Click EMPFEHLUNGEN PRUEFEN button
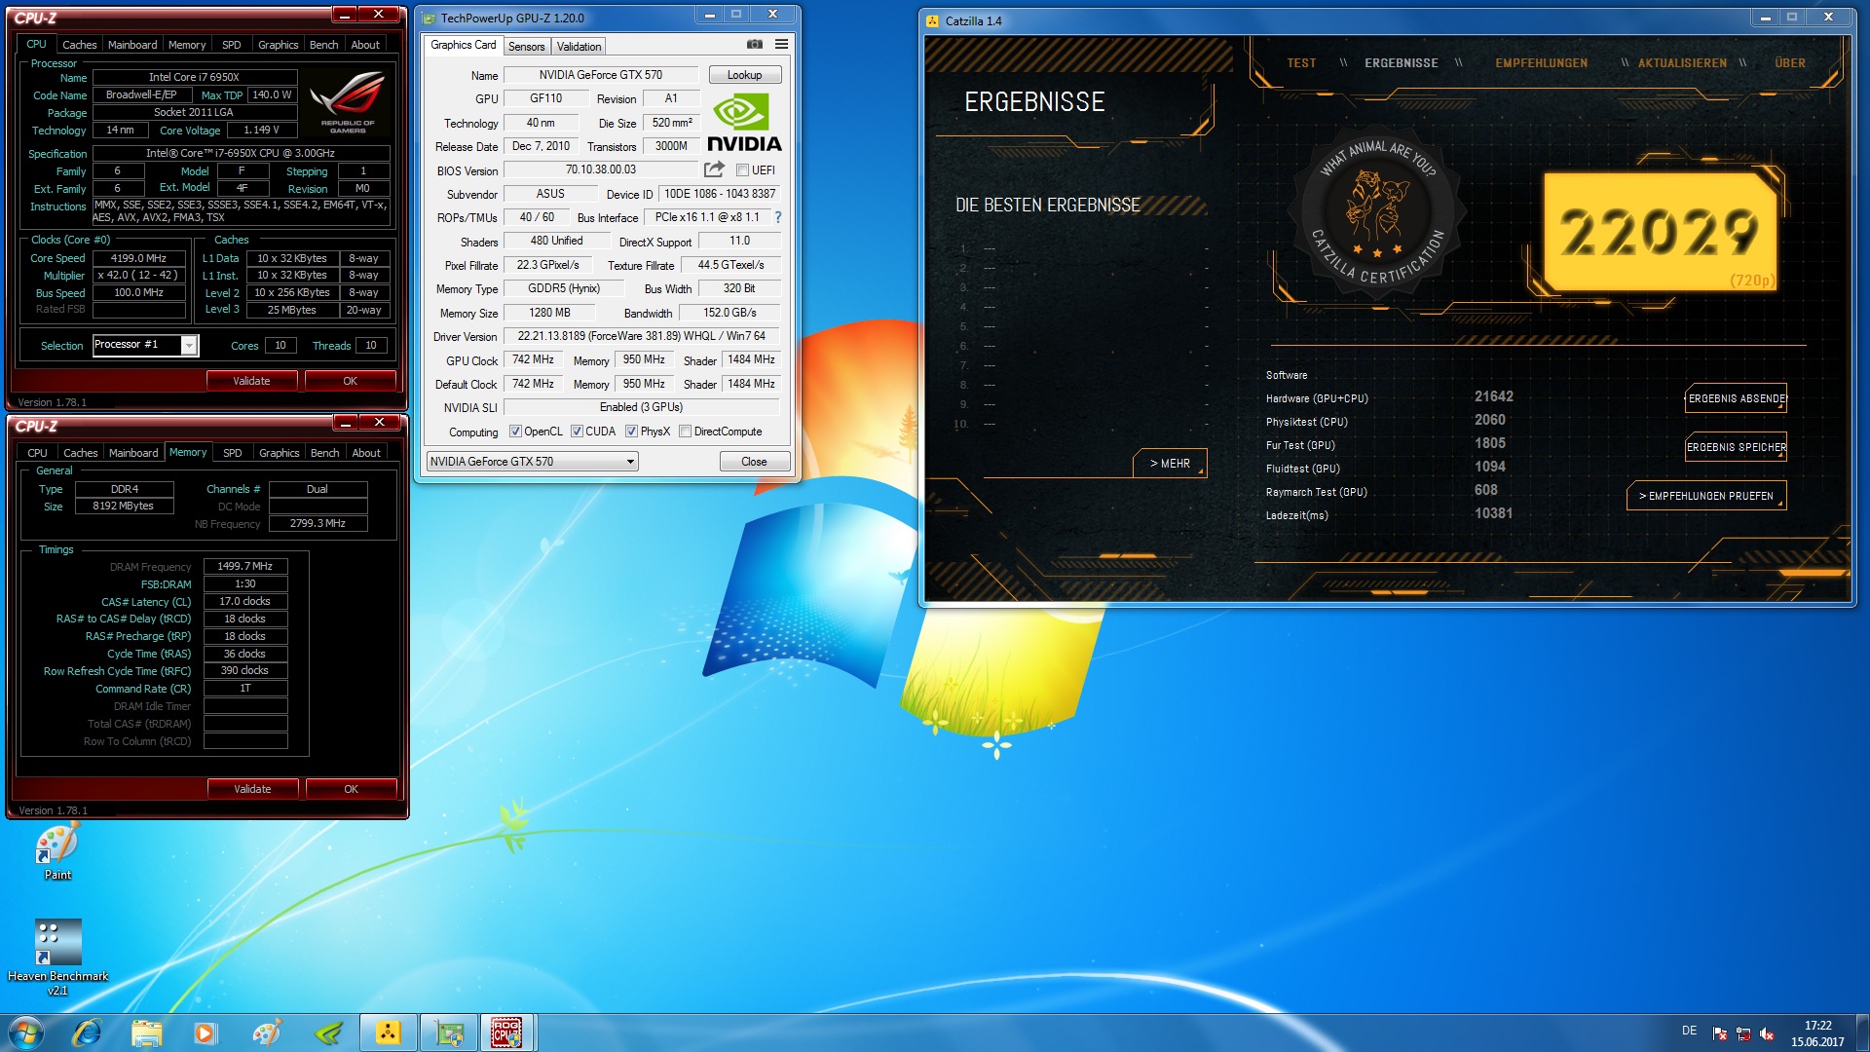The width and height of the screenshot is (1870, 1052). (x=1706, y=496)
